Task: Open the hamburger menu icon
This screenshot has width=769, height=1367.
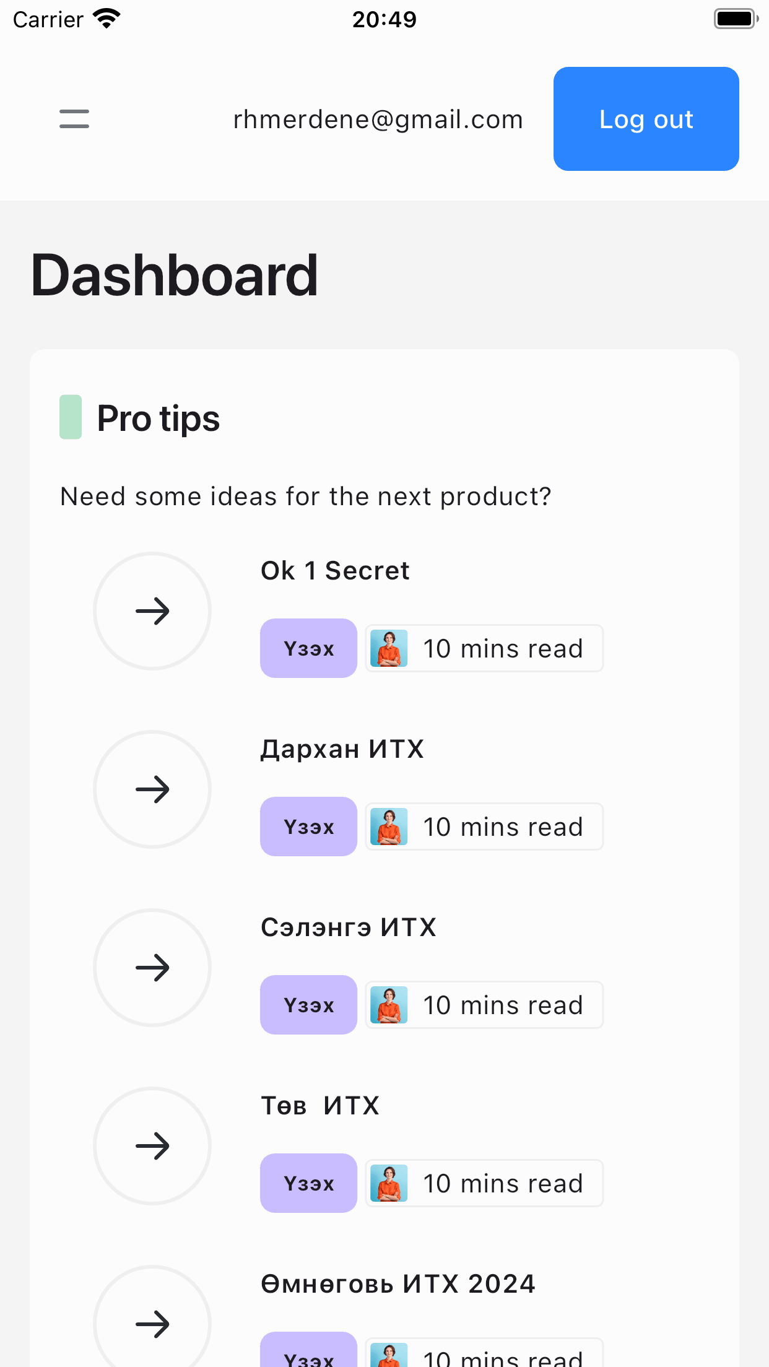Action: (74, 119)
